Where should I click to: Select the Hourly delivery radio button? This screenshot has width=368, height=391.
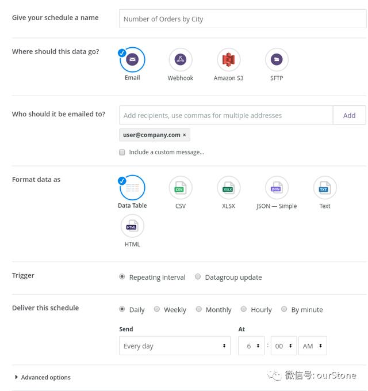pos(244,309)
